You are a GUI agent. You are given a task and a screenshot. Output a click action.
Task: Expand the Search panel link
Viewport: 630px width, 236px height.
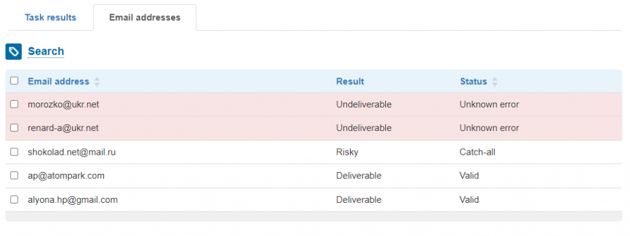click(46, 52)
